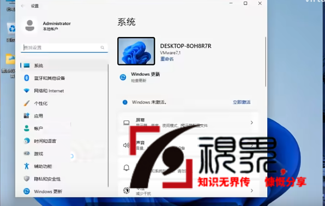Click the 立即激活 link
Viewport: 325px width, 206px height.
coord(242,102)
